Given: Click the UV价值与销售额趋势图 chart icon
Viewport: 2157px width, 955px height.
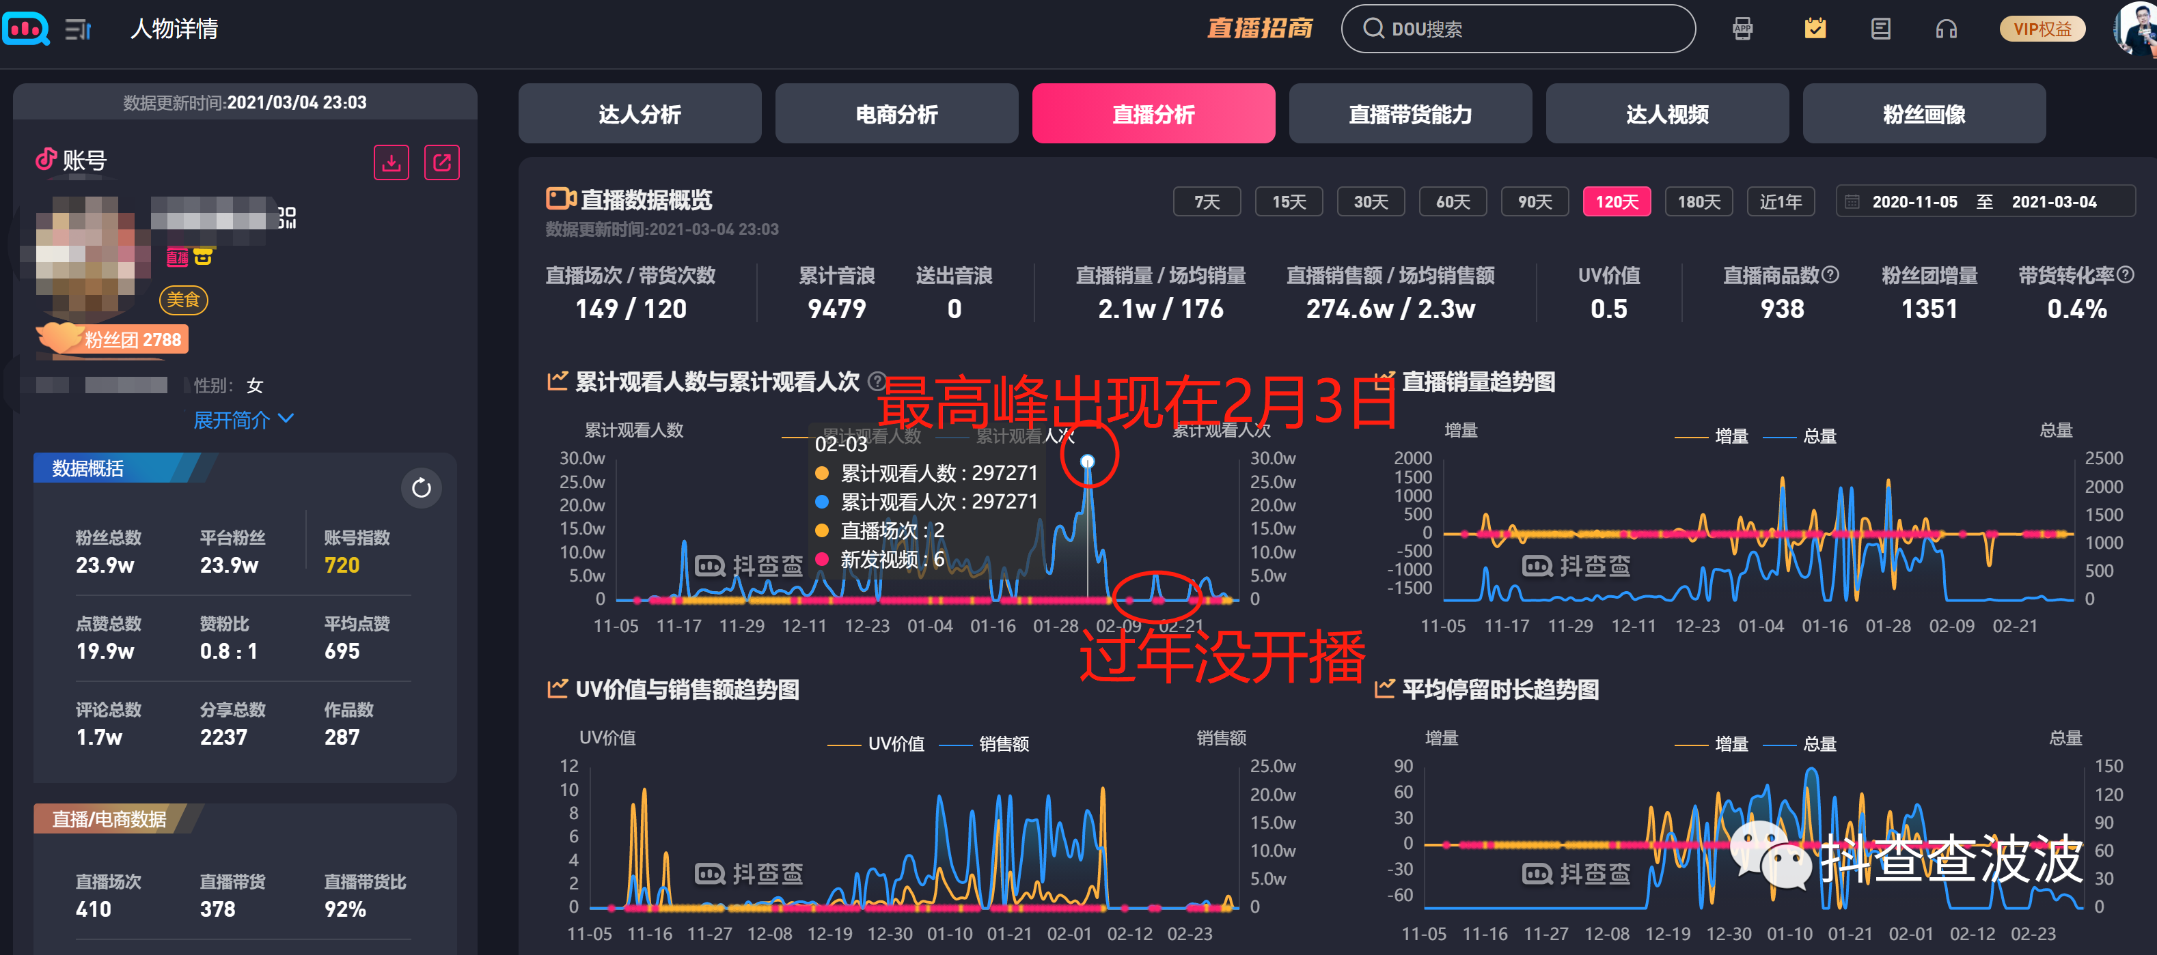Looking at the screenshot, I should pos(558,688).
